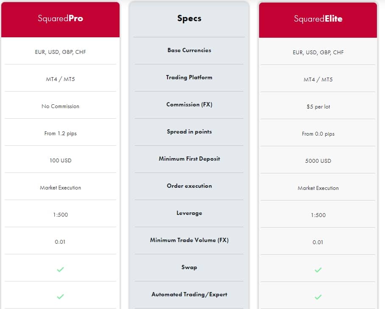Screen dimensions: 385x309
Task: Click the SquaredPro 100 USD deposit value
Action: coord(60,161)
